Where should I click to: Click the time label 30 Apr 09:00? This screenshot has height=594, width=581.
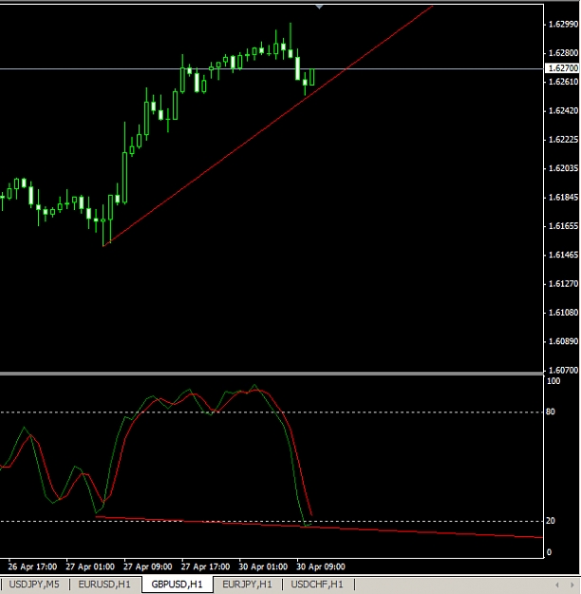[x=321, y=566]
